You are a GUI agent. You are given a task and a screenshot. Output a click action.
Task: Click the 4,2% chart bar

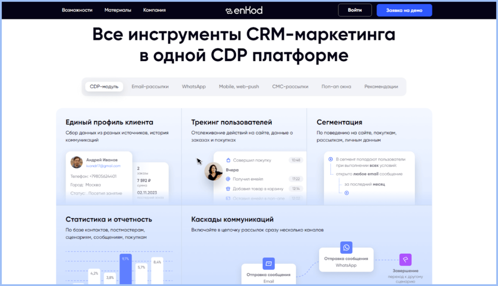pyautogui.click(x=94, y=276)
